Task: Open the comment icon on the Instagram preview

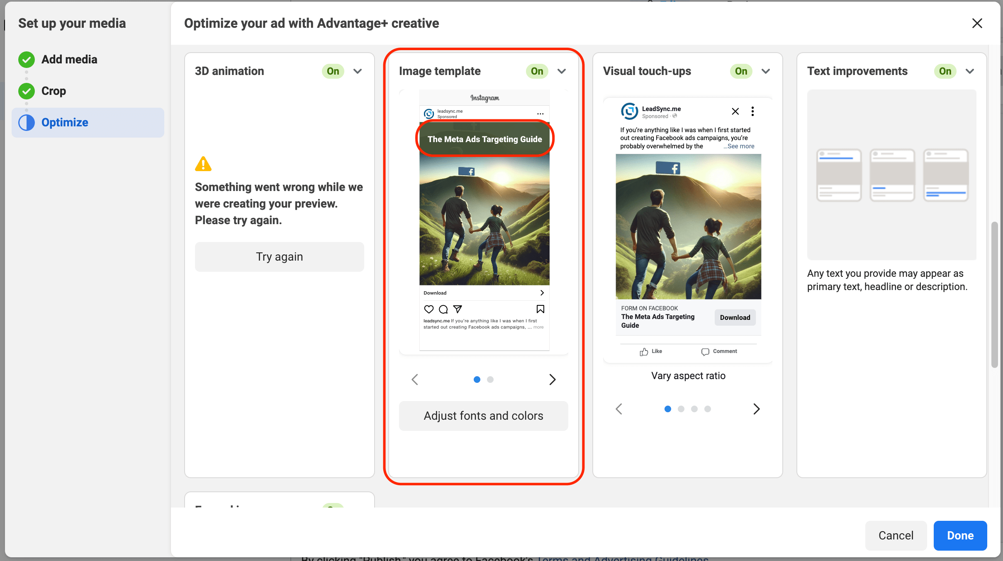Action: [x=443, y=309]
